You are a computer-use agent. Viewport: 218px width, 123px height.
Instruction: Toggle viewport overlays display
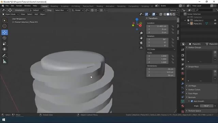pyautogui.click(x=154, y=14)
